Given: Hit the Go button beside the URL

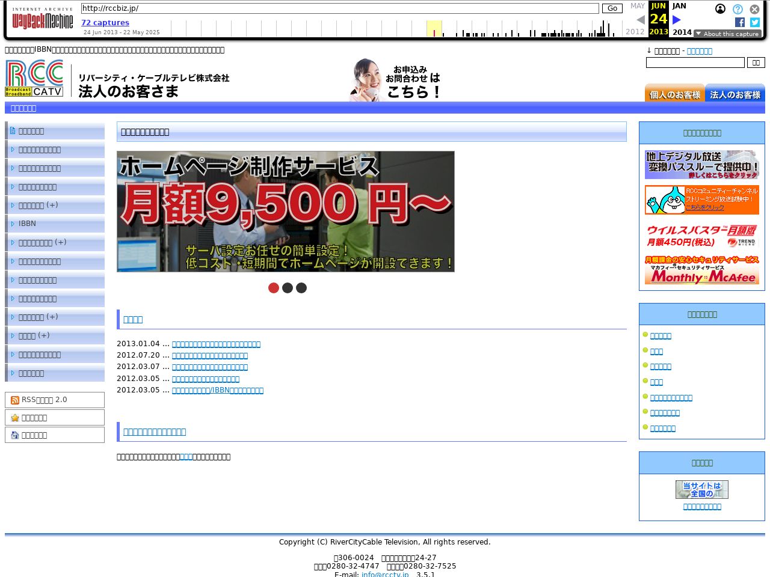Looking at the screenshot, I should 612,8.
